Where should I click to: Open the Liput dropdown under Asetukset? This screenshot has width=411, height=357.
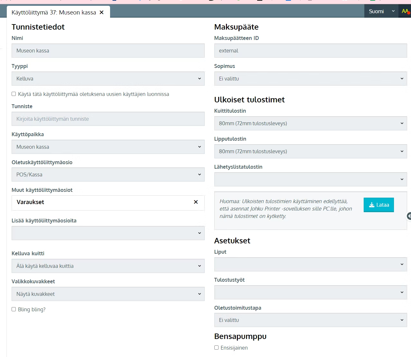point(311,264)
